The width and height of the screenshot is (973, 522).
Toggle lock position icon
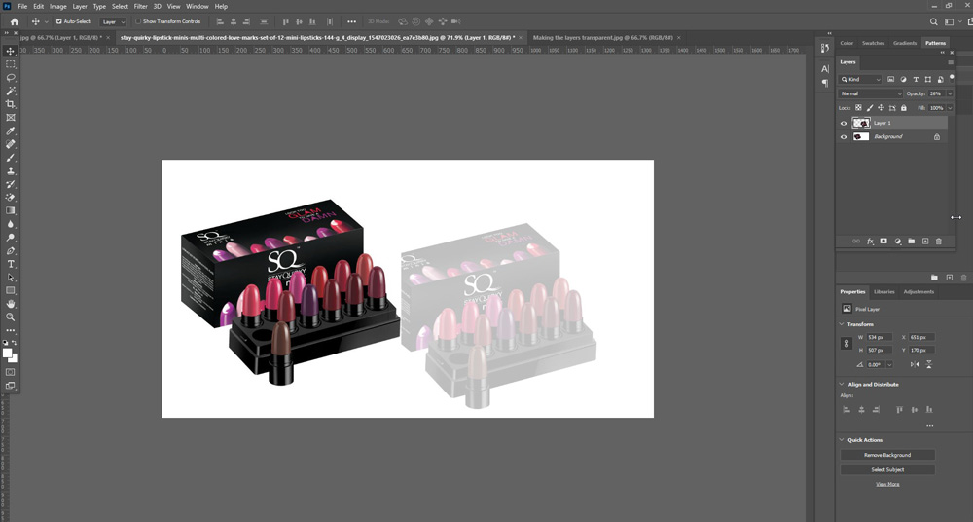tap(882, 108)
